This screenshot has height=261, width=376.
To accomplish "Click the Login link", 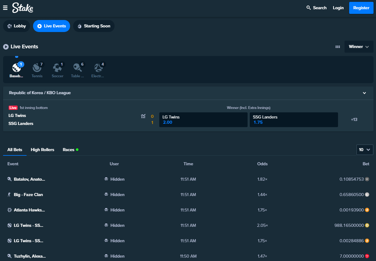I will [338, 8].
